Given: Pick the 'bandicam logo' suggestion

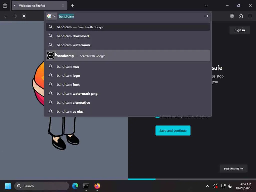Looking at the screenshot, I should click(128, 75).
